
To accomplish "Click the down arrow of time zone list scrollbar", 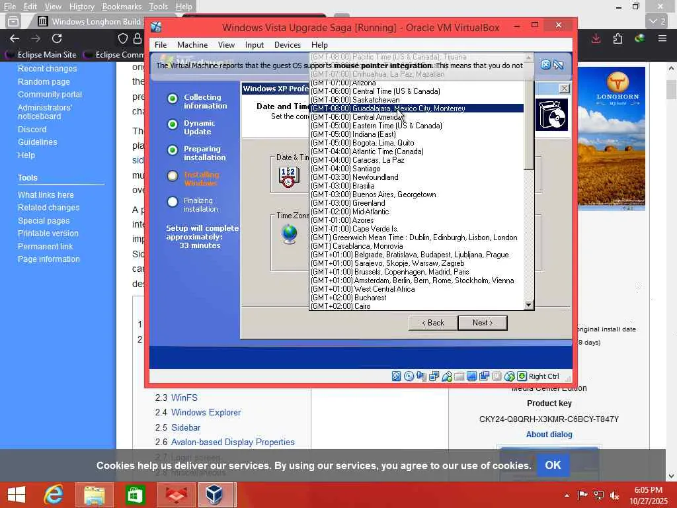I will coord(528,305).
